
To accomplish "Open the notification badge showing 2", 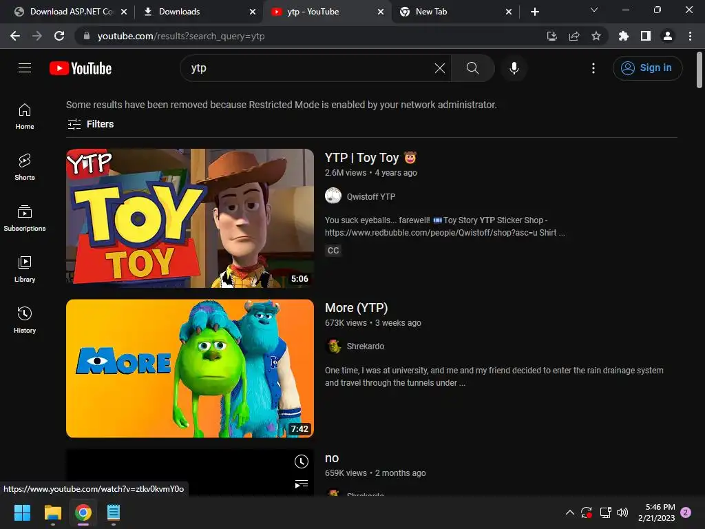I will [x=686, y=512].
